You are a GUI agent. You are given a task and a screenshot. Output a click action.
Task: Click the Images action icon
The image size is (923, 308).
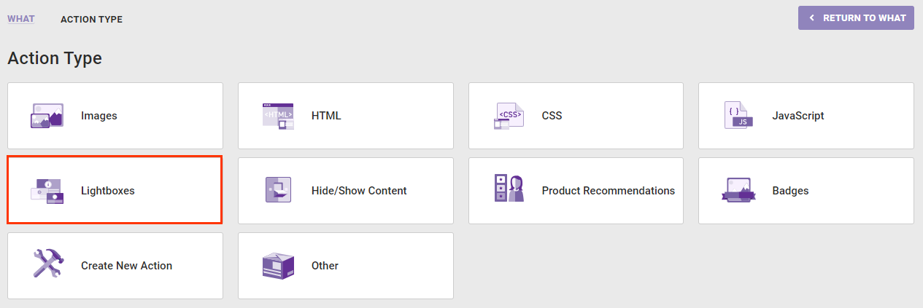point(47,116)
